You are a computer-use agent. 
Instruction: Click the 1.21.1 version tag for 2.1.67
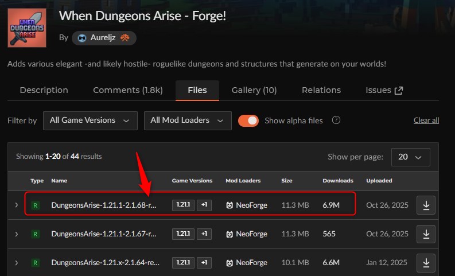(183, 234)
